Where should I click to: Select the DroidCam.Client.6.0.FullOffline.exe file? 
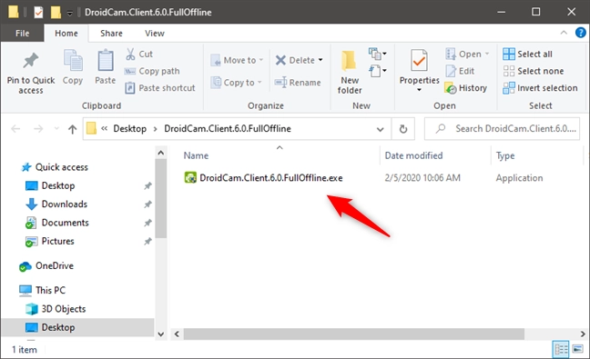(x=263, y=177)
